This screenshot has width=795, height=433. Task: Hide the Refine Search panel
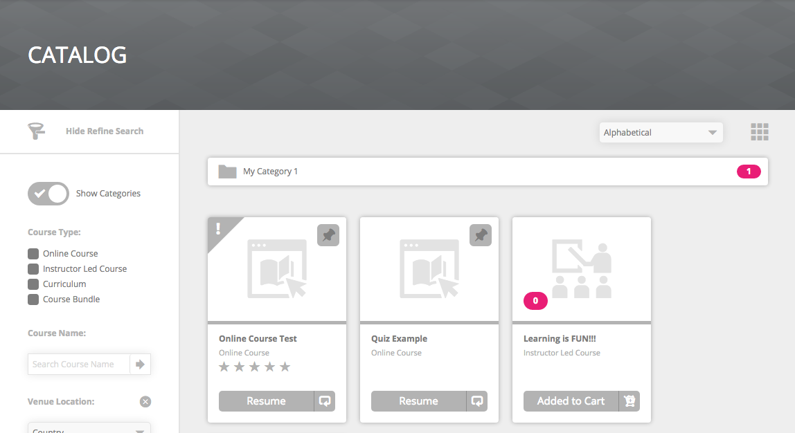pyautogui.click(x=105, y=131)
